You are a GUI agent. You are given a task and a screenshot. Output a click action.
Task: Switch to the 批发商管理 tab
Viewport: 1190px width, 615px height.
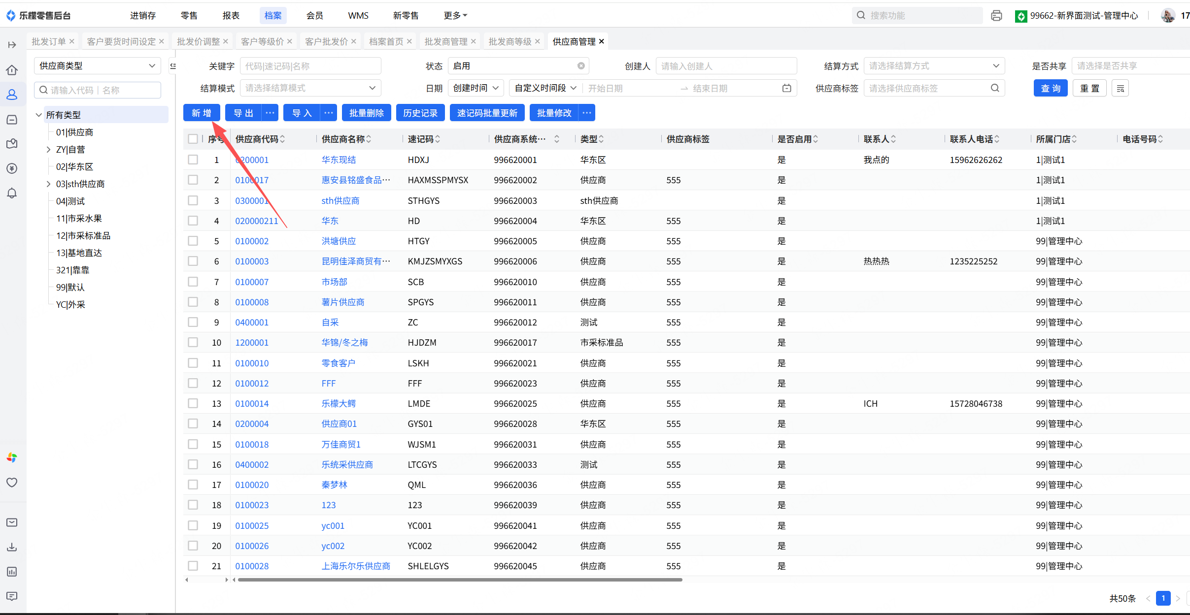coord(445,42)
